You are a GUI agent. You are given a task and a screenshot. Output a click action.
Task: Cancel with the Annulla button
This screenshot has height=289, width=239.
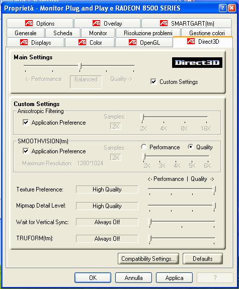[x=133, y=277]
